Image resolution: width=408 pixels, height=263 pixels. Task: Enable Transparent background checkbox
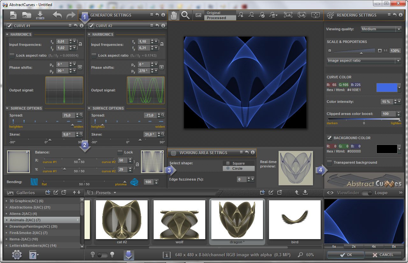click(x=330, y=162)
